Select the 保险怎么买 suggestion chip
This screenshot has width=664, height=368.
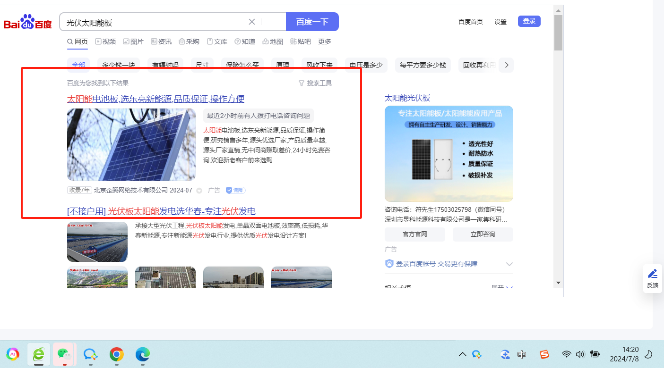click(x=242, y=65)
